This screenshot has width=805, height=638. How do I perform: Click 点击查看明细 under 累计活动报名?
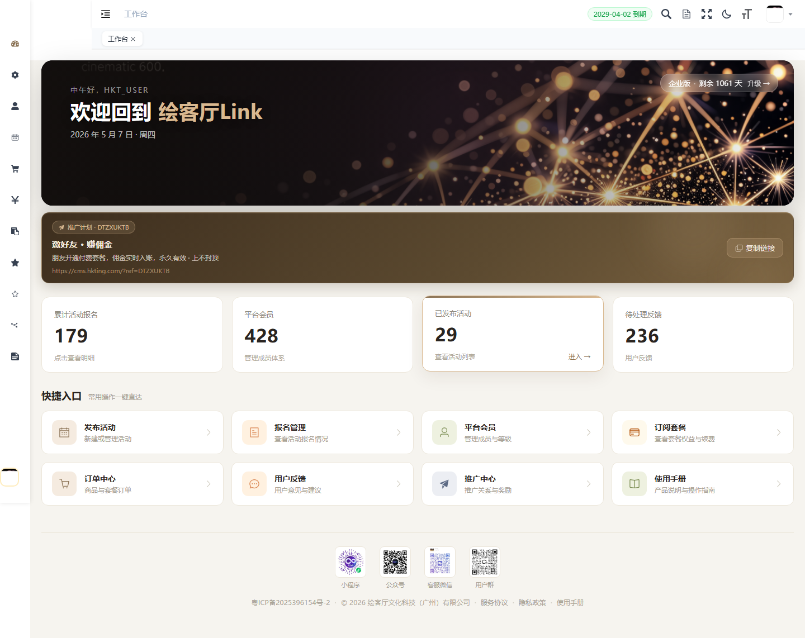tap(74, 358)
